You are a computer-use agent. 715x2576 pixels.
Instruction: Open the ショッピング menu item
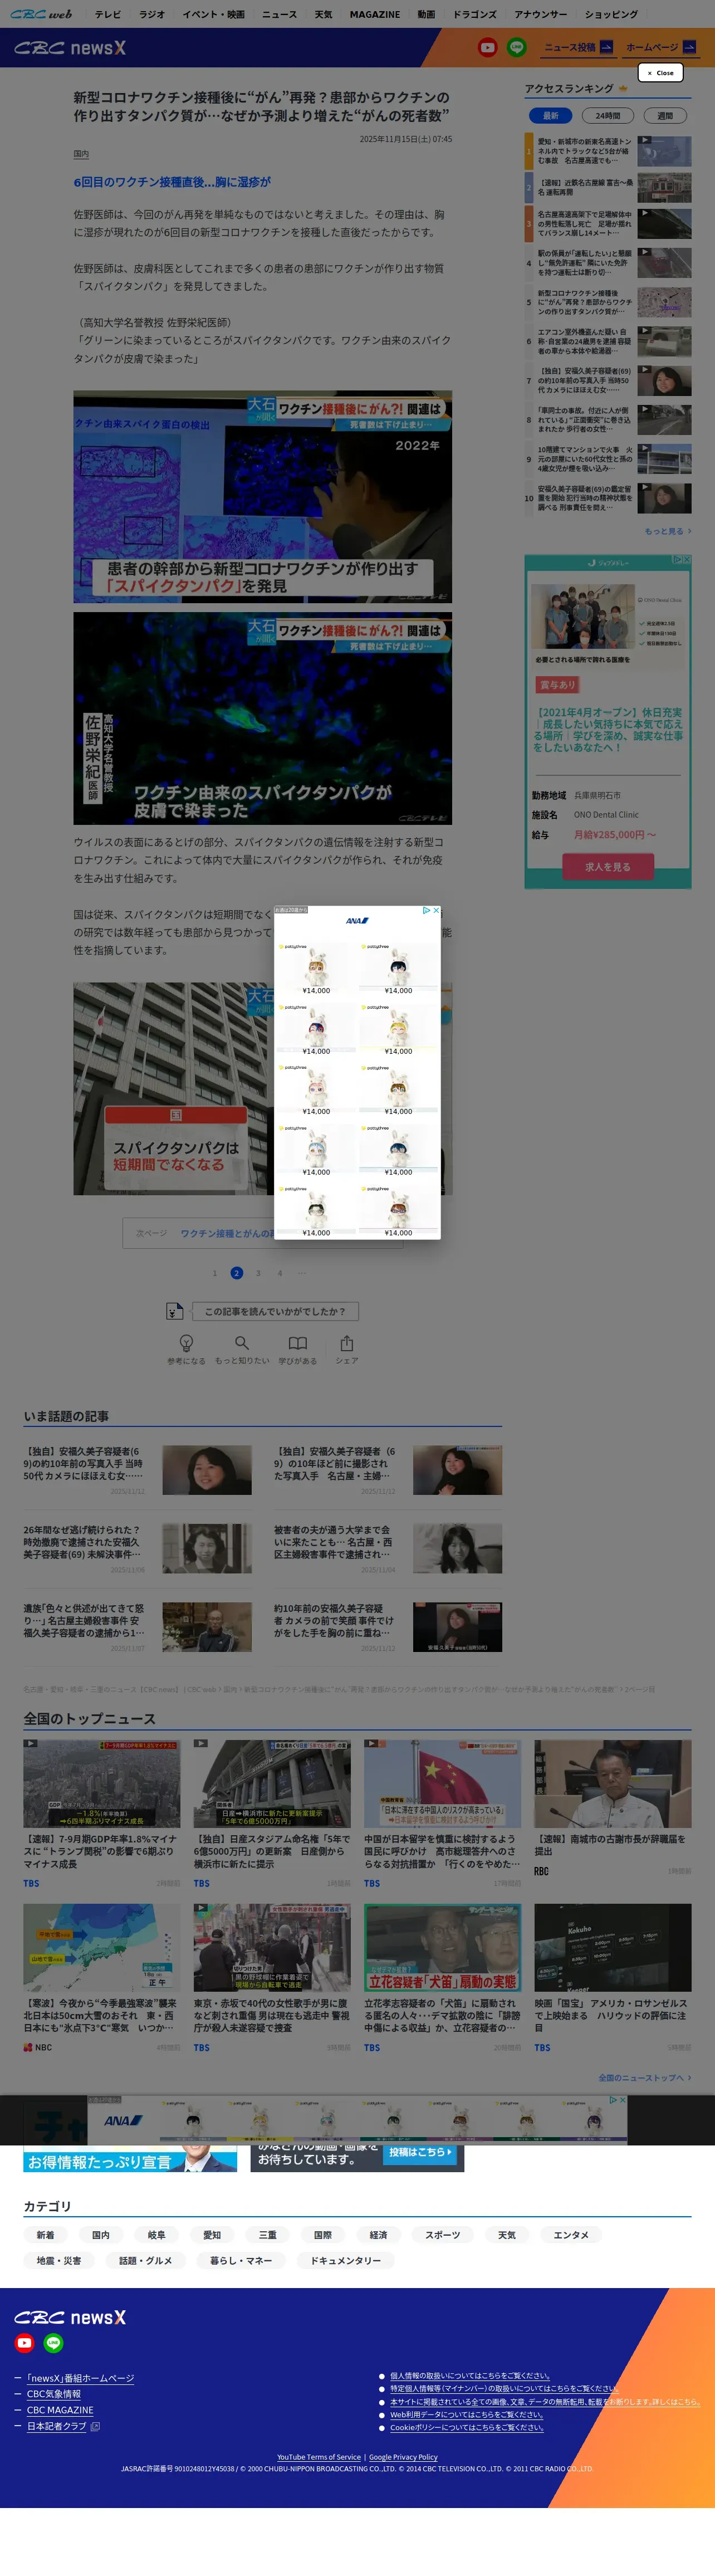pos(611,15)
